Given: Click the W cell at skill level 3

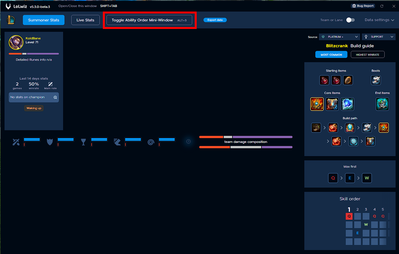Looking at the screenshot, I should point(366,225).
